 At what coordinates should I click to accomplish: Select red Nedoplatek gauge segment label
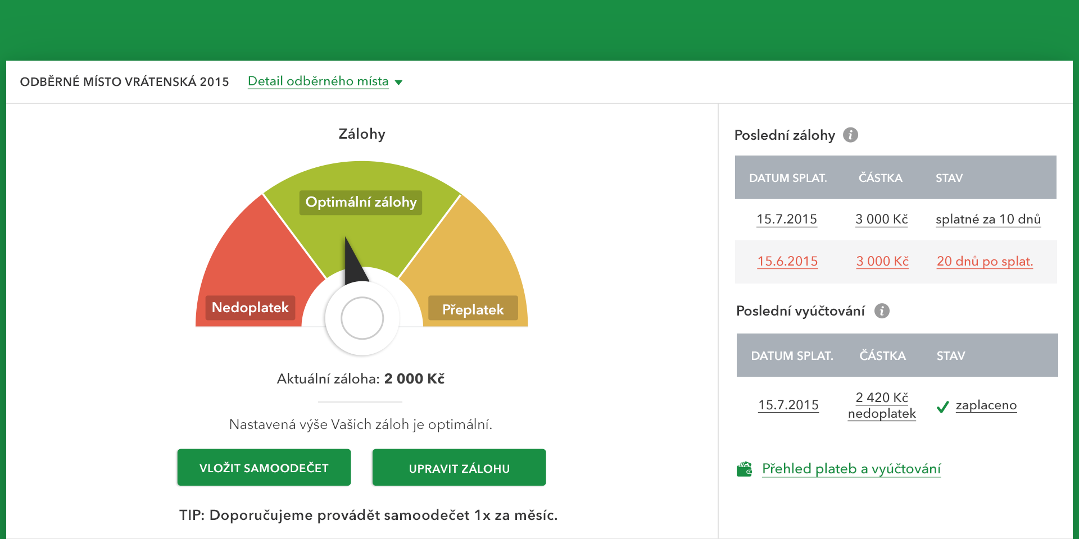(250, 308)
